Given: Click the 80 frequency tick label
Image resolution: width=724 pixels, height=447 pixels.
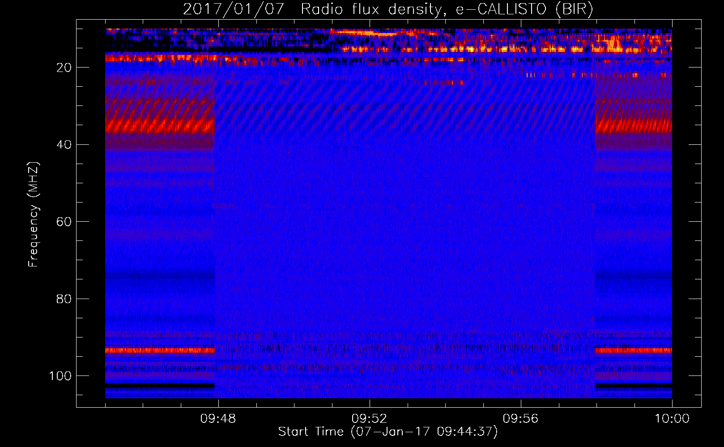Looking at the screenshot, I should click(64, 299).
